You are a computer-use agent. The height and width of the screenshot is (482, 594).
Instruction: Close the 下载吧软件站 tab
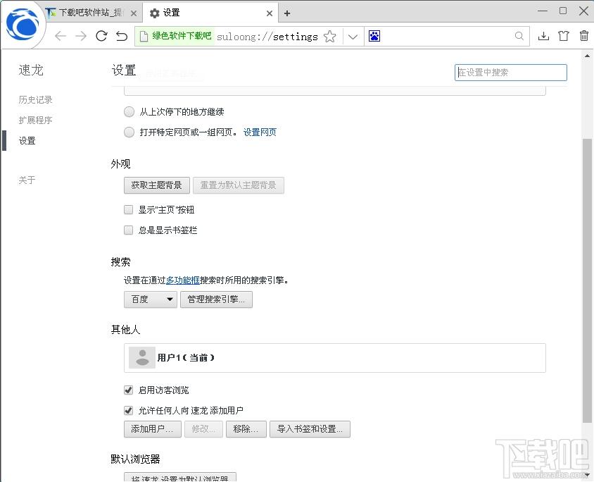pos(134,13)
